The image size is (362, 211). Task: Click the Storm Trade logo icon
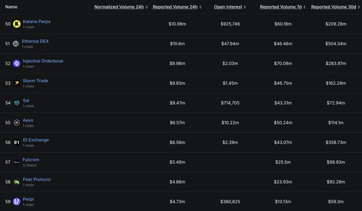pos(17,83)
